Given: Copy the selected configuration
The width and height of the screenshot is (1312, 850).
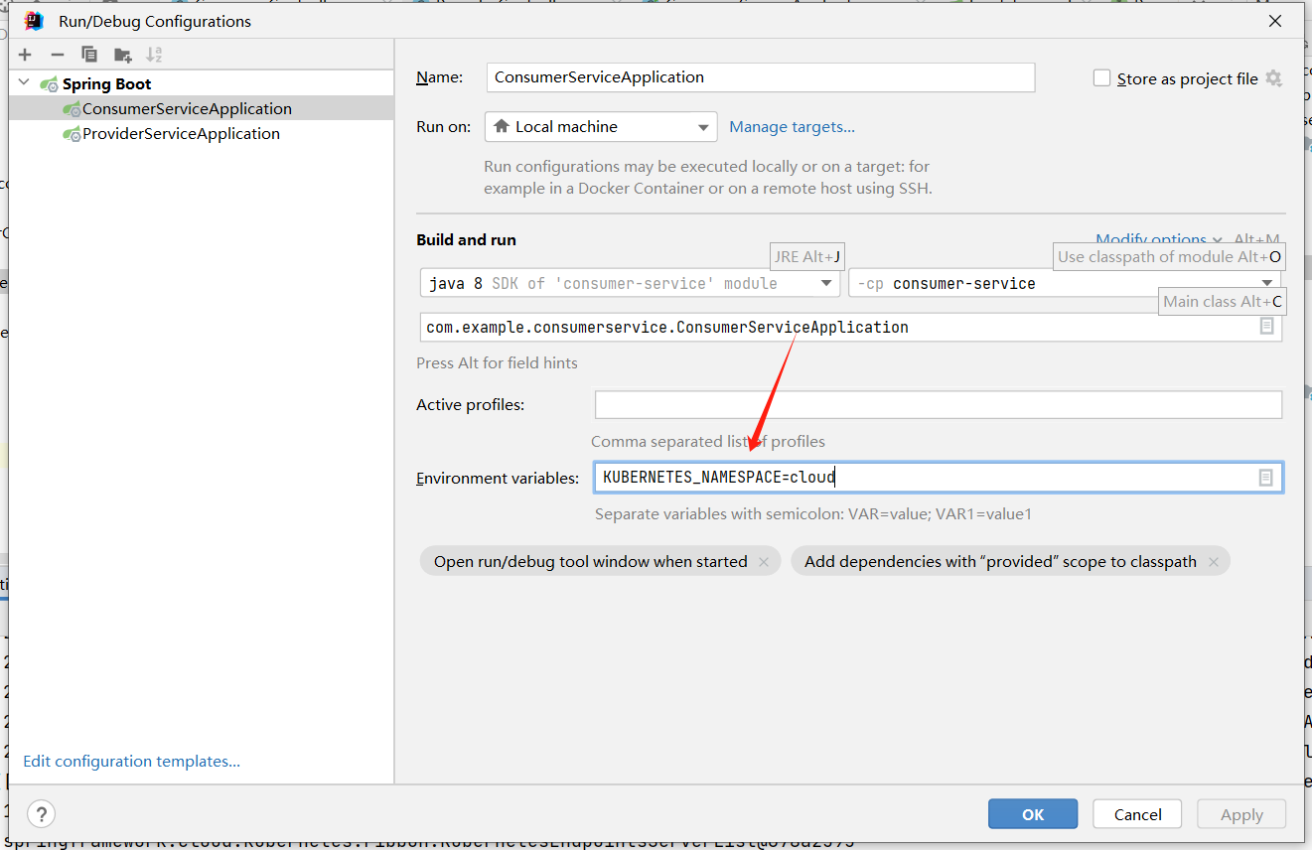Looking at the screenshot, I should tap(89, 55).
